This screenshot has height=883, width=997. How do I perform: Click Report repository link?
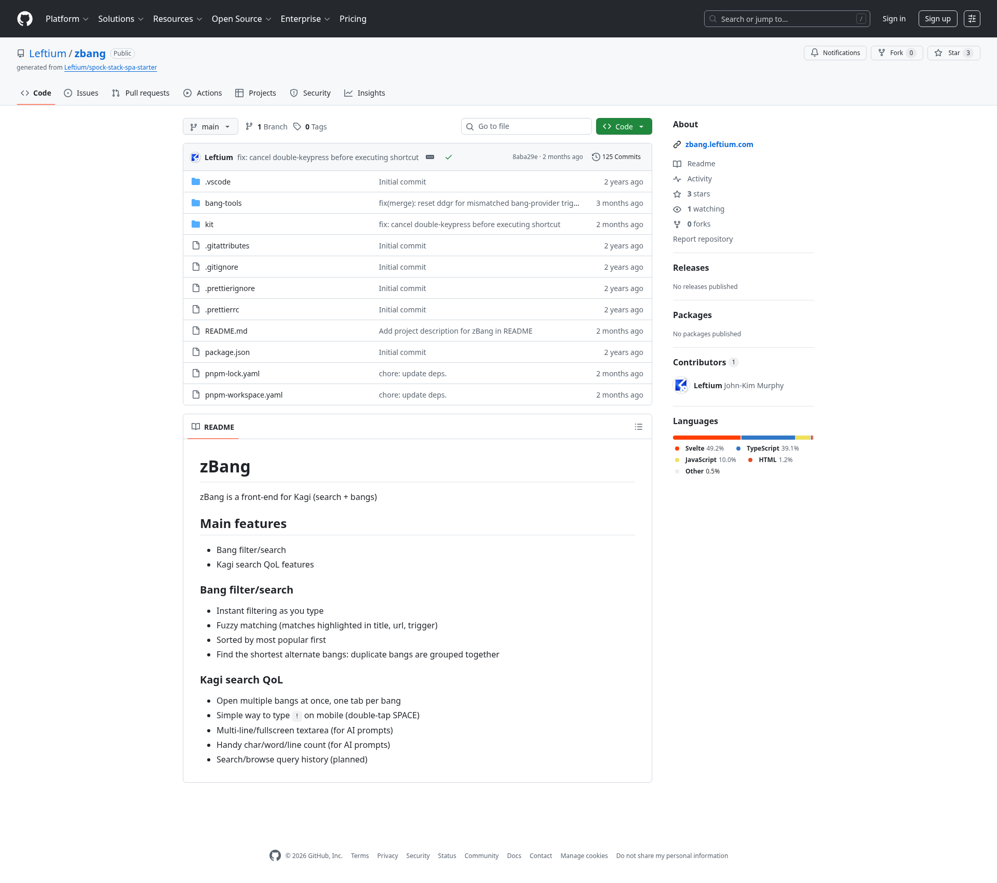click(703, 239)
